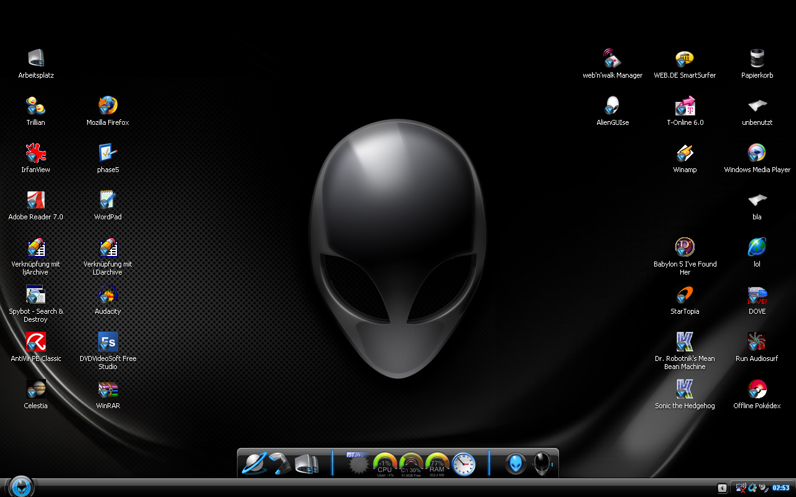Open the computer tower dock icon
Viewport: 796px width, 497px height.
(307, 463)
